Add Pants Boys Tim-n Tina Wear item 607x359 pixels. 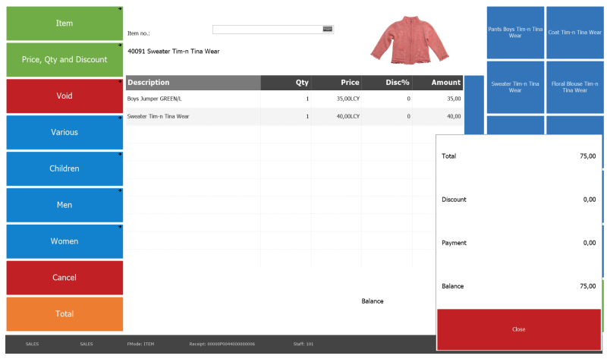click(x=515, y=33)
